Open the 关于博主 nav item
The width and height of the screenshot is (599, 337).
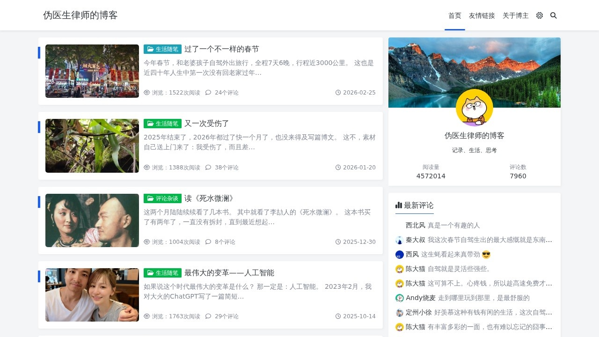(516, 15)
